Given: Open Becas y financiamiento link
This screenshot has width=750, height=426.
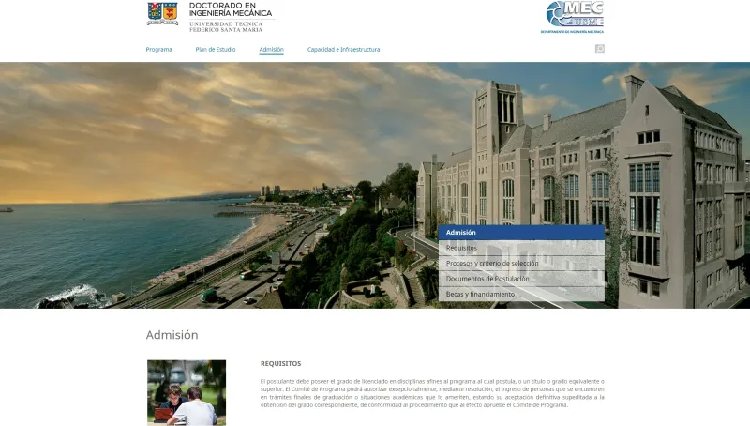Looking at the screenshot, I should click(x=521, y=294).
